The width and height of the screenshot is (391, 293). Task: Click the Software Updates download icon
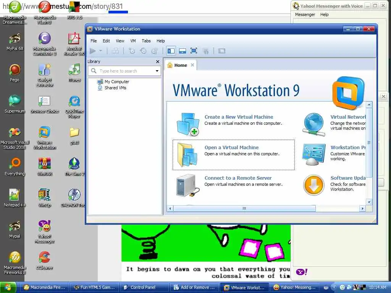(x=313, y=185)
